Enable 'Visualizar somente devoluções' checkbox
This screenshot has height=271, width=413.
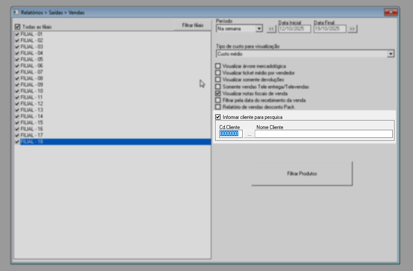tap(218, 80)
